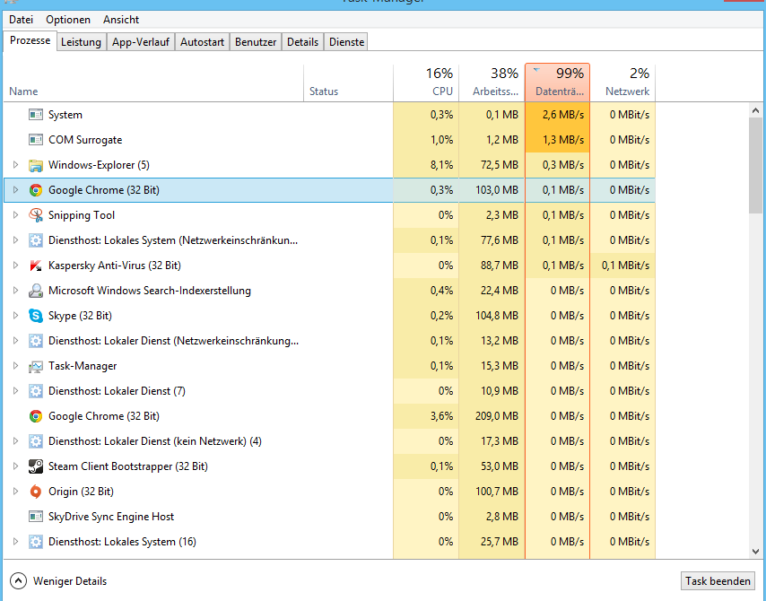Click the COM Surrogate process icon
This screenshot has height=601, width=766.
click(x=36, y=140)
